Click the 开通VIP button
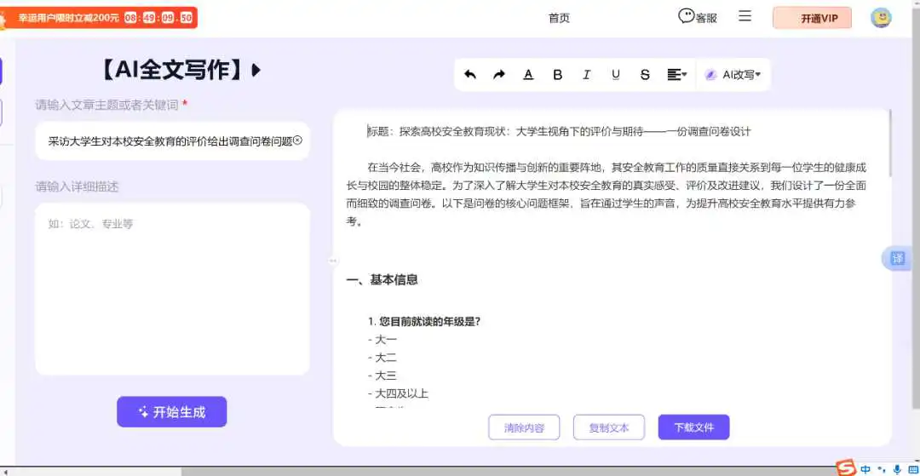Image resolution: width=920 pixels, height=476 pixels. tap(812, 18)
